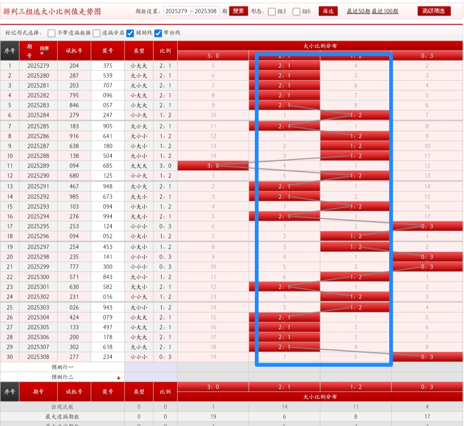
Task: Select the 类型 cell of 预测行一
Action: [151, 367]
